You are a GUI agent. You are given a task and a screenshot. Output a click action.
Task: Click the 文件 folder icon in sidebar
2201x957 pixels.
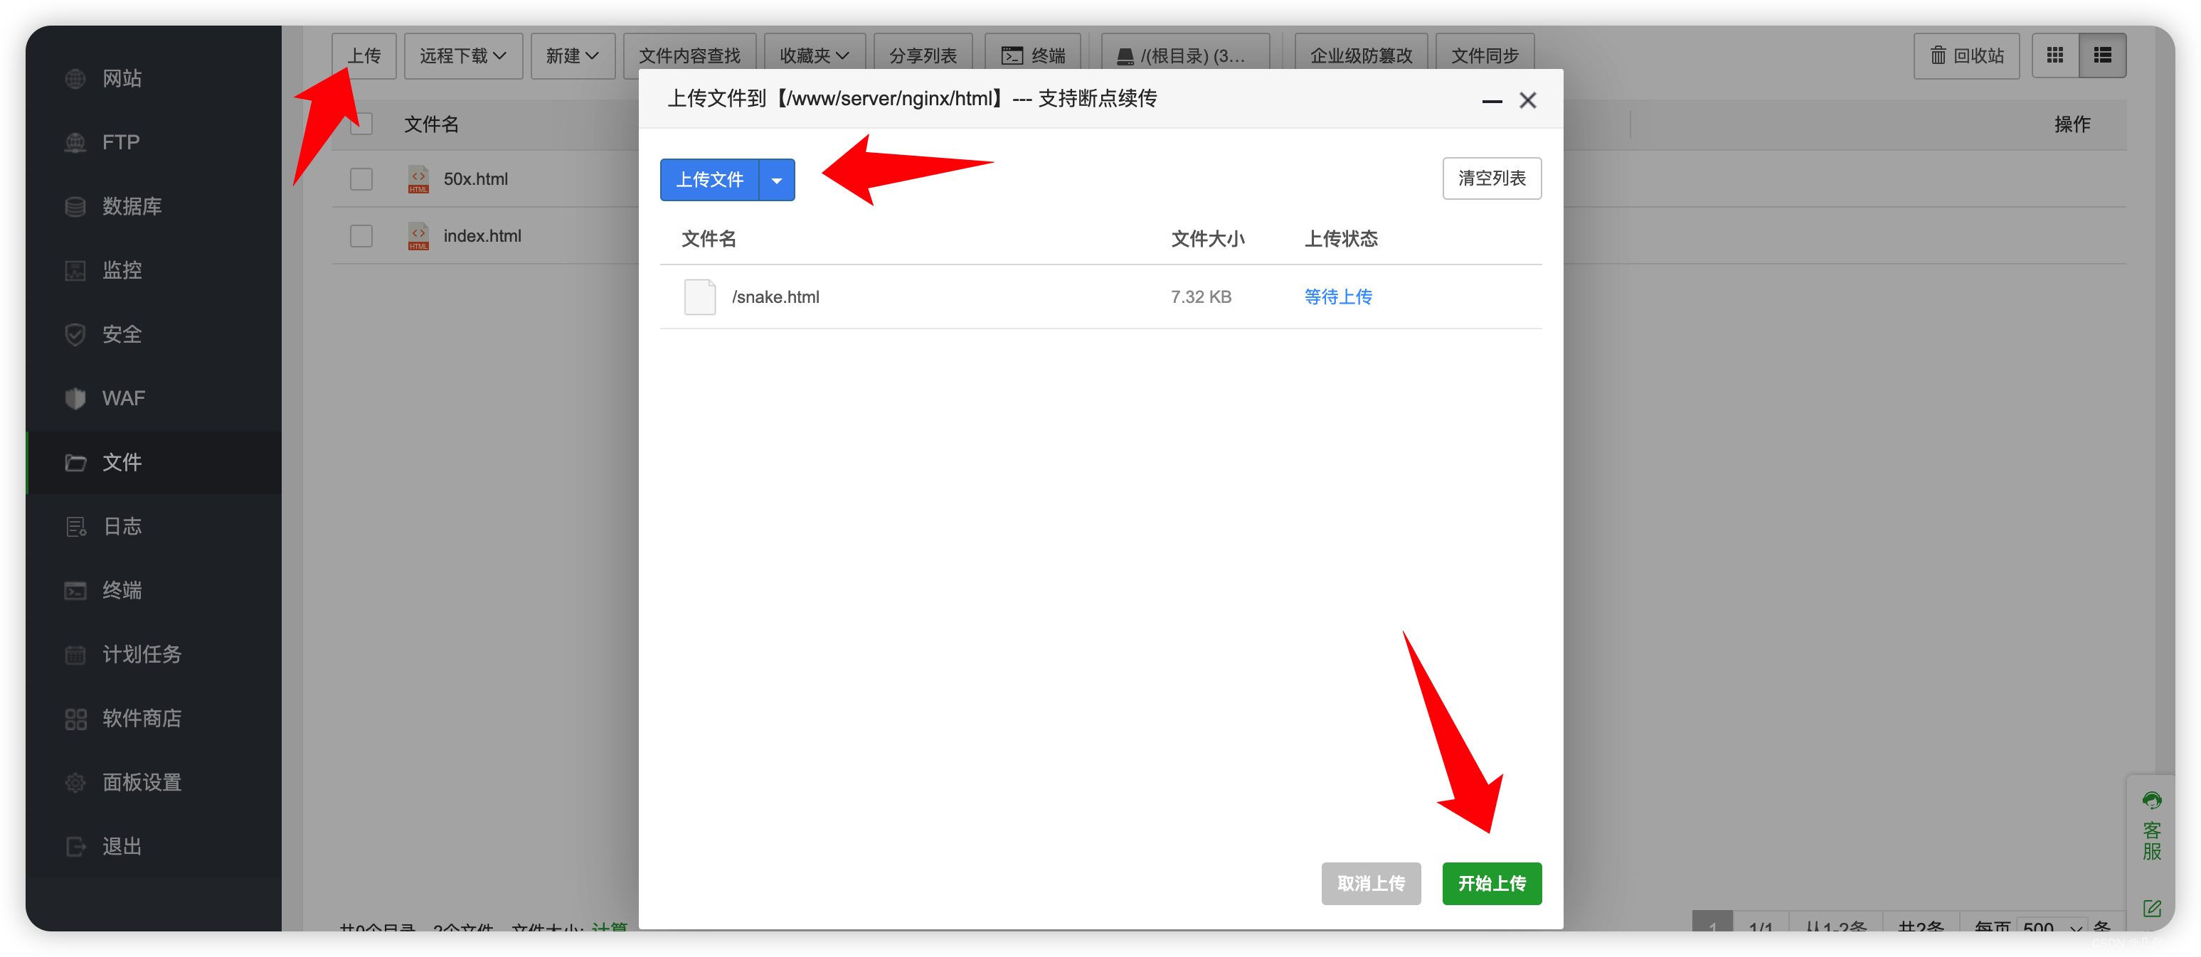(x=75, y=463)
